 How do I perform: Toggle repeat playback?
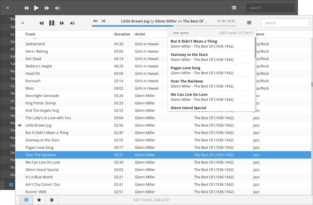pos(95,21)
